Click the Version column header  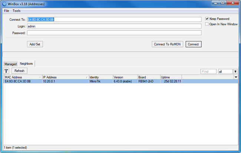coord(125,77)
